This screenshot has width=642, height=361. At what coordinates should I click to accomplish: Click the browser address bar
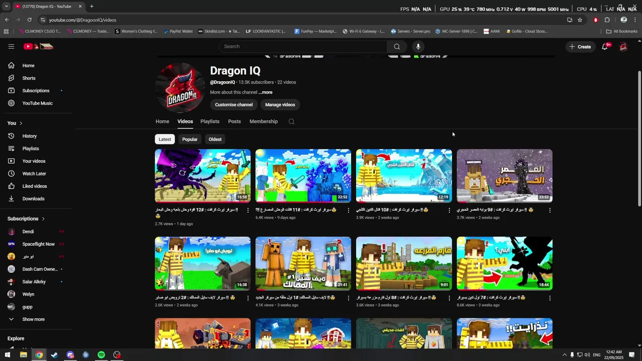(301, 20)
